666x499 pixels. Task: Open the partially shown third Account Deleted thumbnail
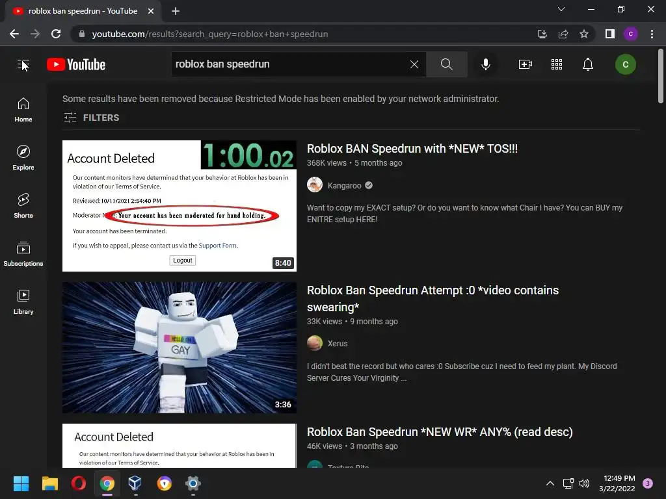click(x=180, y=446)
